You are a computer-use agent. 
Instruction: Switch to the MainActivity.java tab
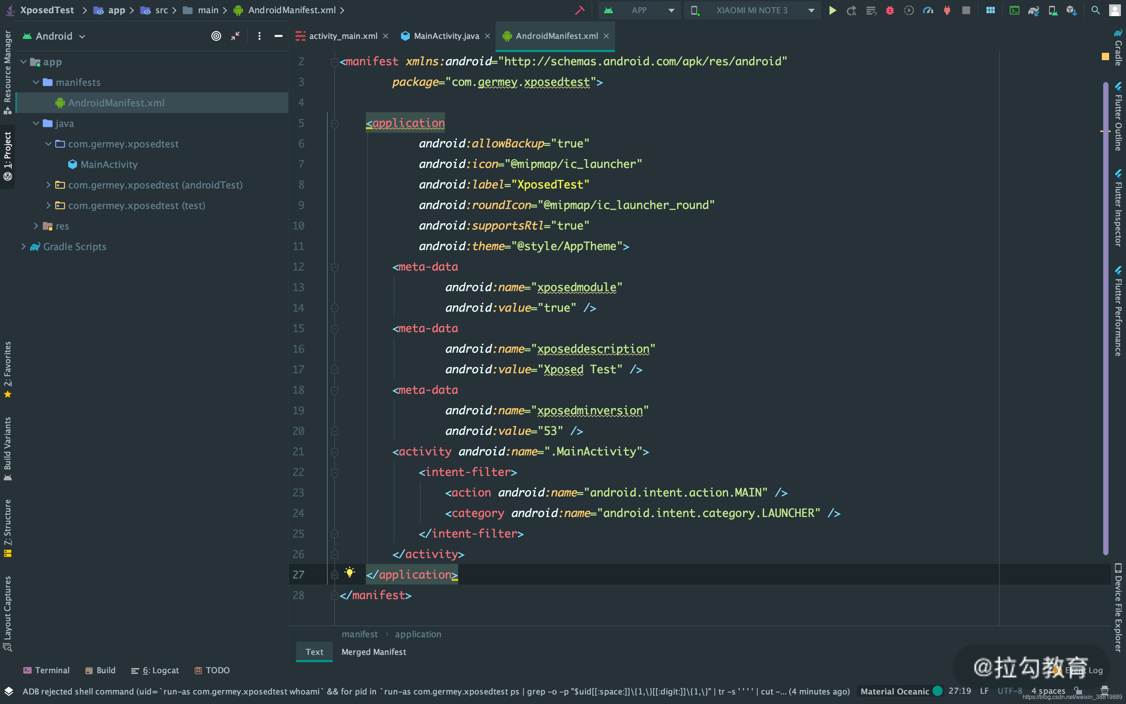(440, 36)
